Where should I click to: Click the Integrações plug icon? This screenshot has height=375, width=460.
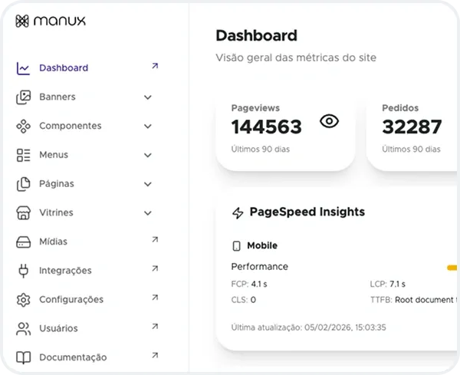[24, 271]
